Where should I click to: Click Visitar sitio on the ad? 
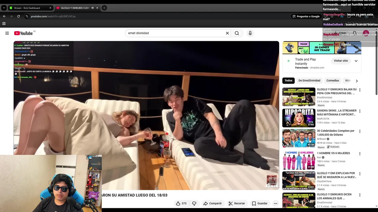click(x=341, y=61)
